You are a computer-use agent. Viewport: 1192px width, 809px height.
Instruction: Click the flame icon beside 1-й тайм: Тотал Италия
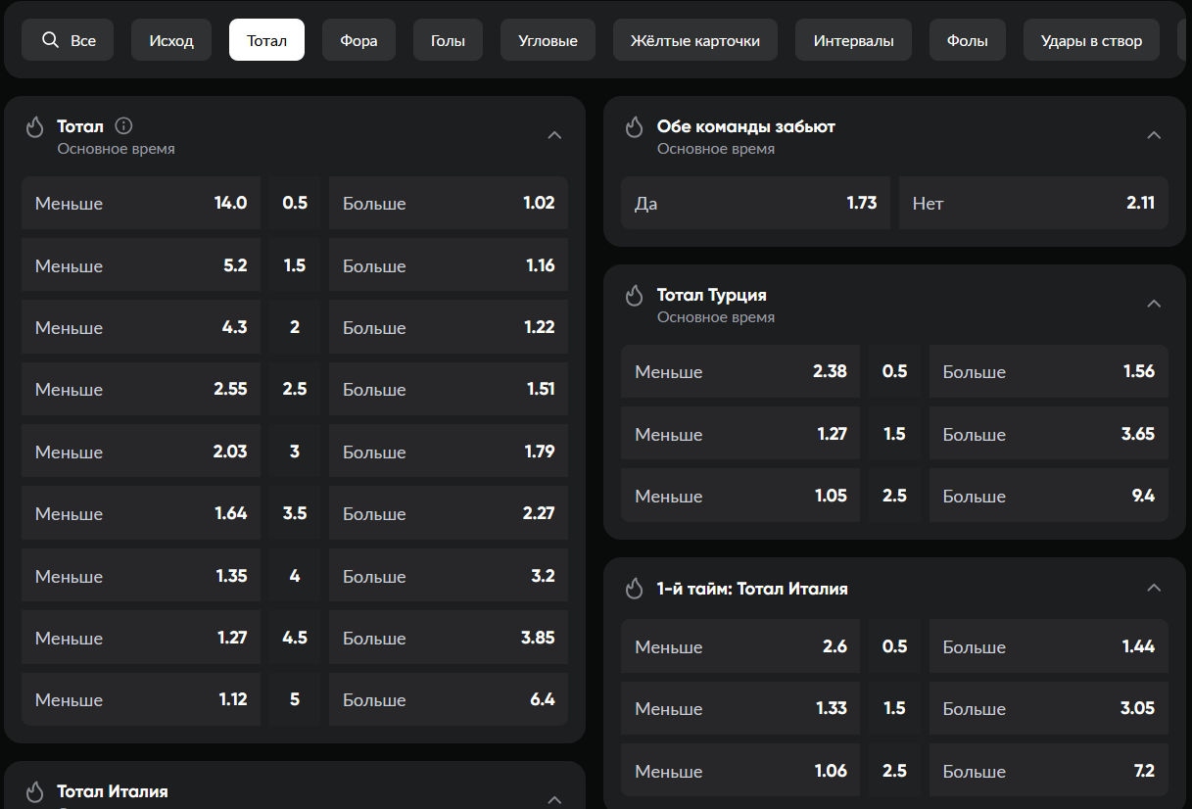pyautogui.click(x=635, y=589)
